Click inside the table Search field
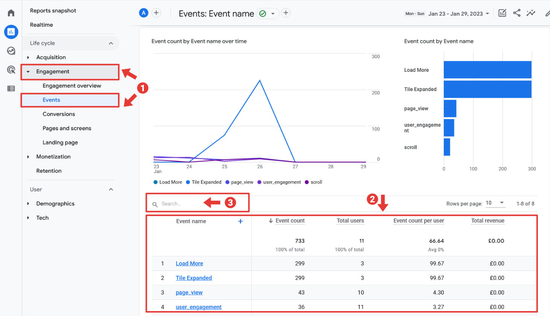Image resolution: width=550 pixels, height=316 pixels. point(177,204)
